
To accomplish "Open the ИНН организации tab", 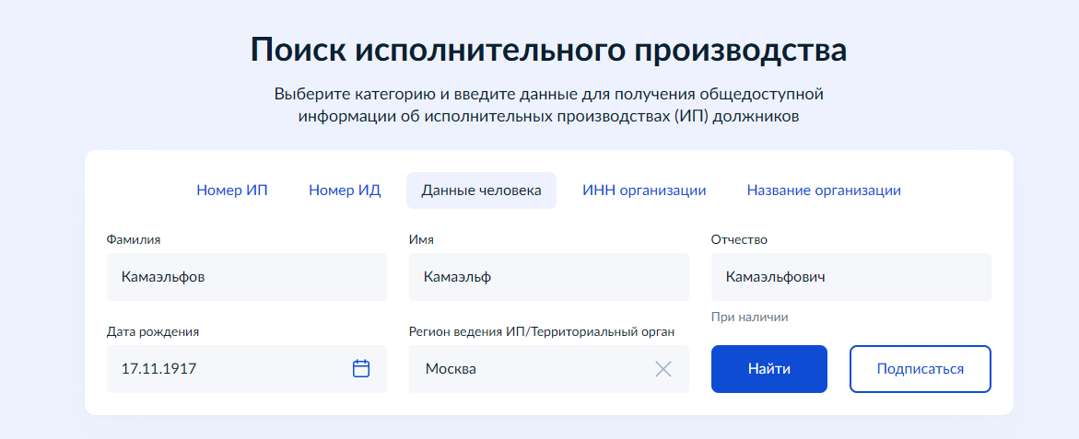I will point(644,191).
